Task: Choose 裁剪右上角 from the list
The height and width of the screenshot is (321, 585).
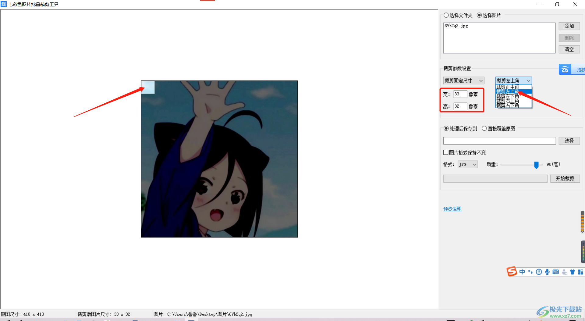Action: [514, 101]
